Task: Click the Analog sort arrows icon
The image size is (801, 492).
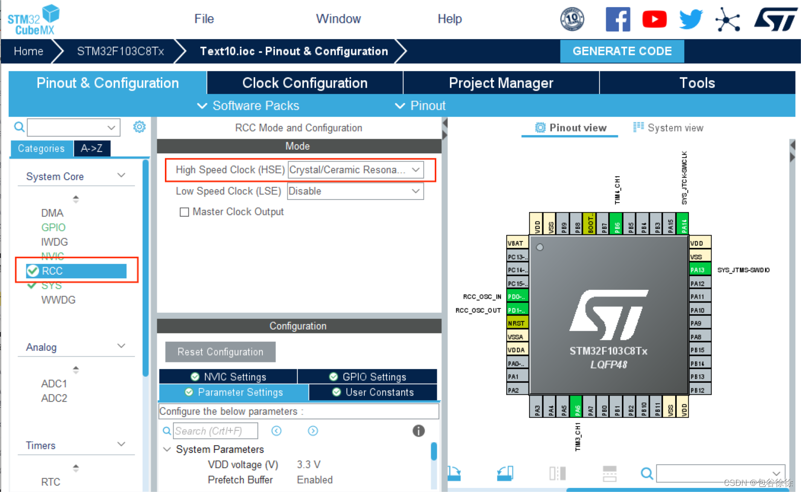Action: click(x=76, y=370)
